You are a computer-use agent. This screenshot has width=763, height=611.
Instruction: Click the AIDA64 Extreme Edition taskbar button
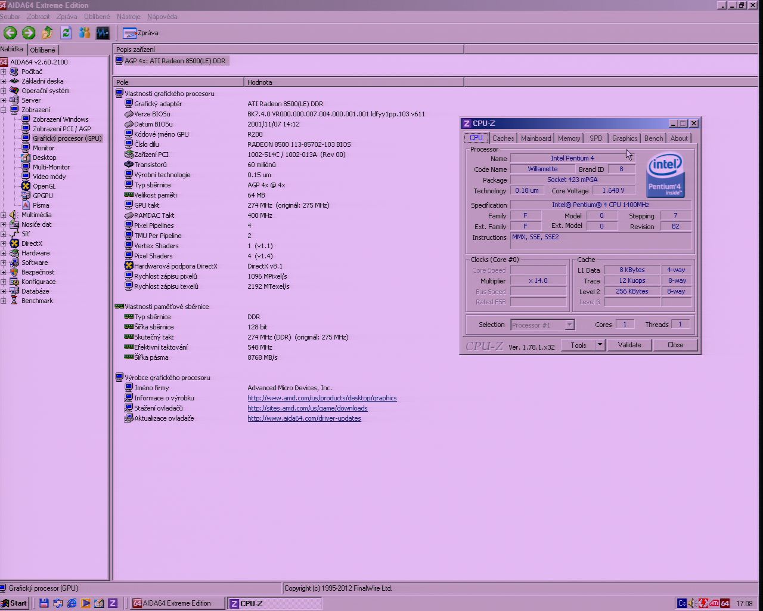tap(177, 603)
